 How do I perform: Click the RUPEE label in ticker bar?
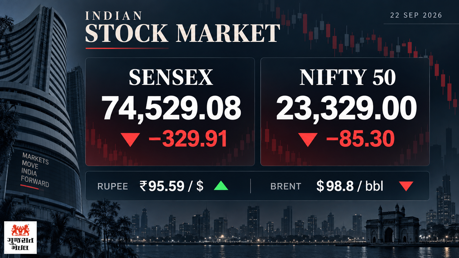(113, 186)
